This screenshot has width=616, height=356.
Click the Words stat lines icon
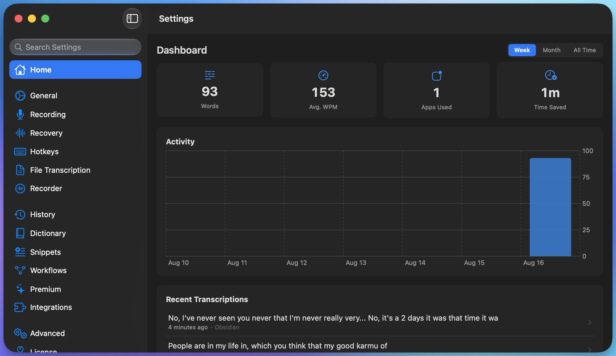(210, 75)
